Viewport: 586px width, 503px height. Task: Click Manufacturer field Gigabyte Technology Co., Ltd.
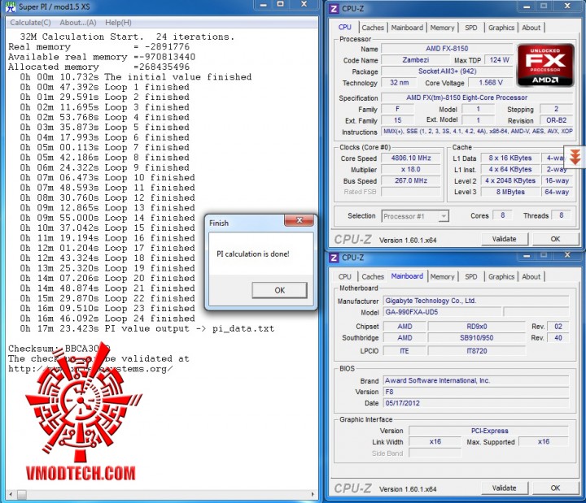(x=476, y=301)
